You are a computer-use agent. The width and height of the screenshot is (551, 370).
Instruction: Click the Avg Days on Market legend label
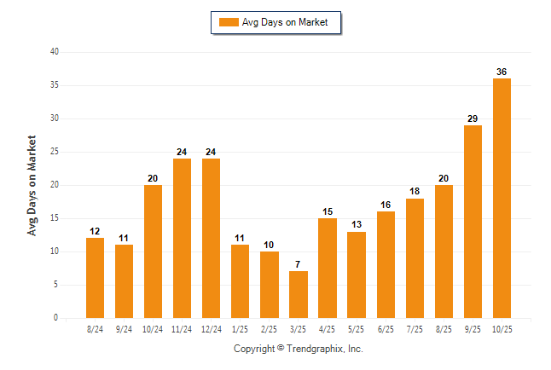pyautogui.click(x=285, y=22)
